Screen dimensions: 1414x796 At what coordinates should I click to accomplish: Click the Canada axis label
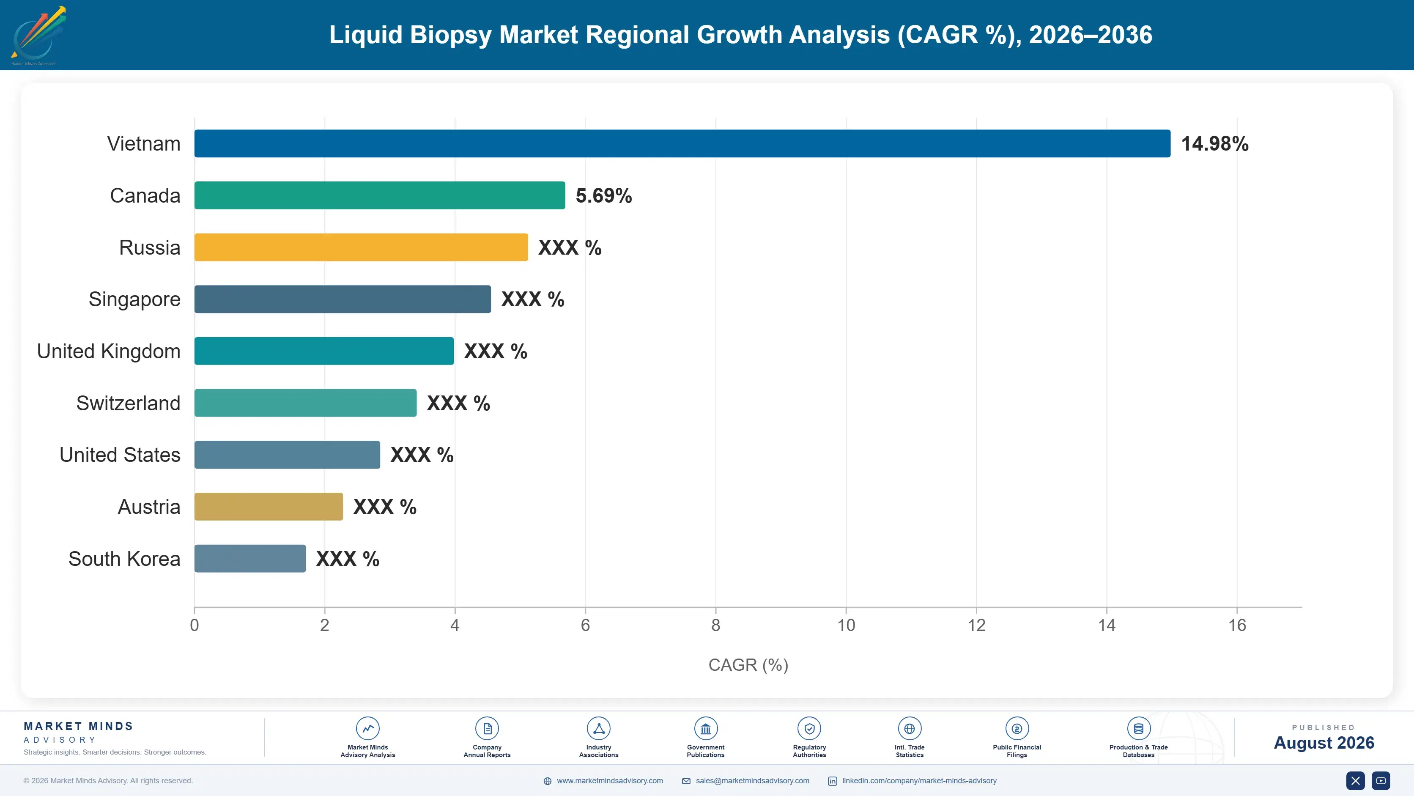click(x=145, y=195)
